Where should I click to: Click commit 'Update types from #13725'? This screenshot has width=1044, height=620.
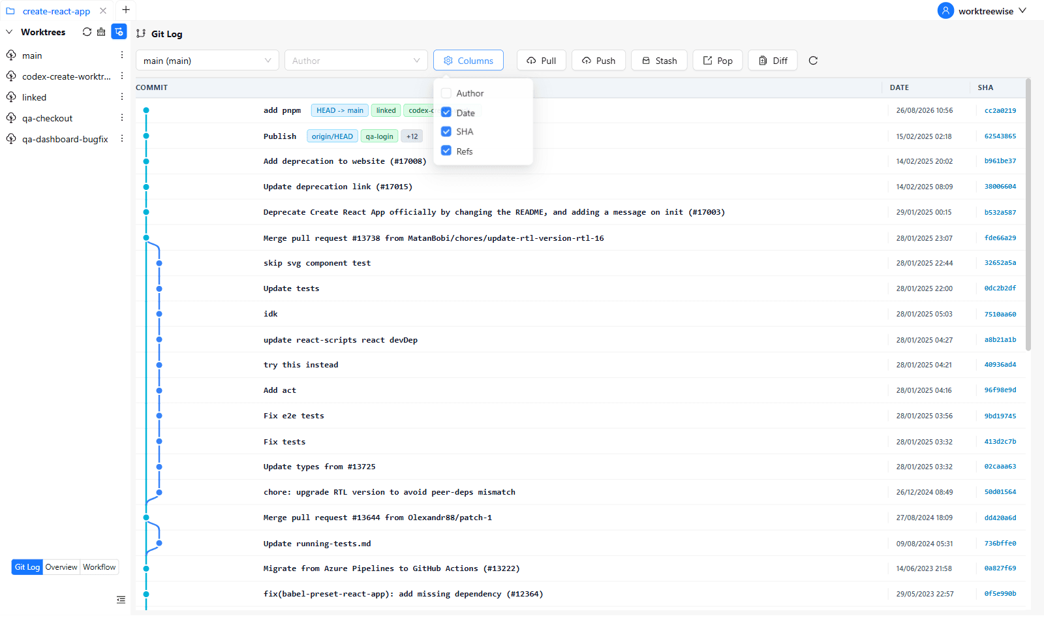pos(320,467)
